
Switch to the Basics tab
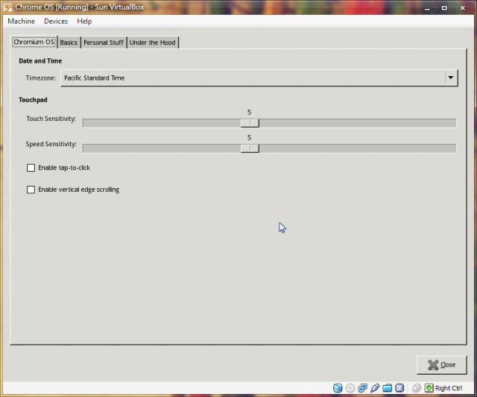(69, 43)
